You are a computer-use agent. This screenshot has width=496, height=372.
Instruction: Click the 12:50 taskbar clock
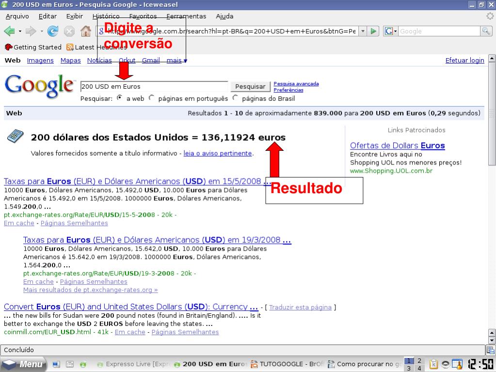point(480,364)
